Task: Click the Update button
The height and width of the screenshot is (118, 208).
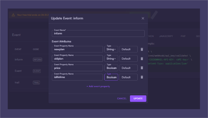Action: tap(138, 98)
